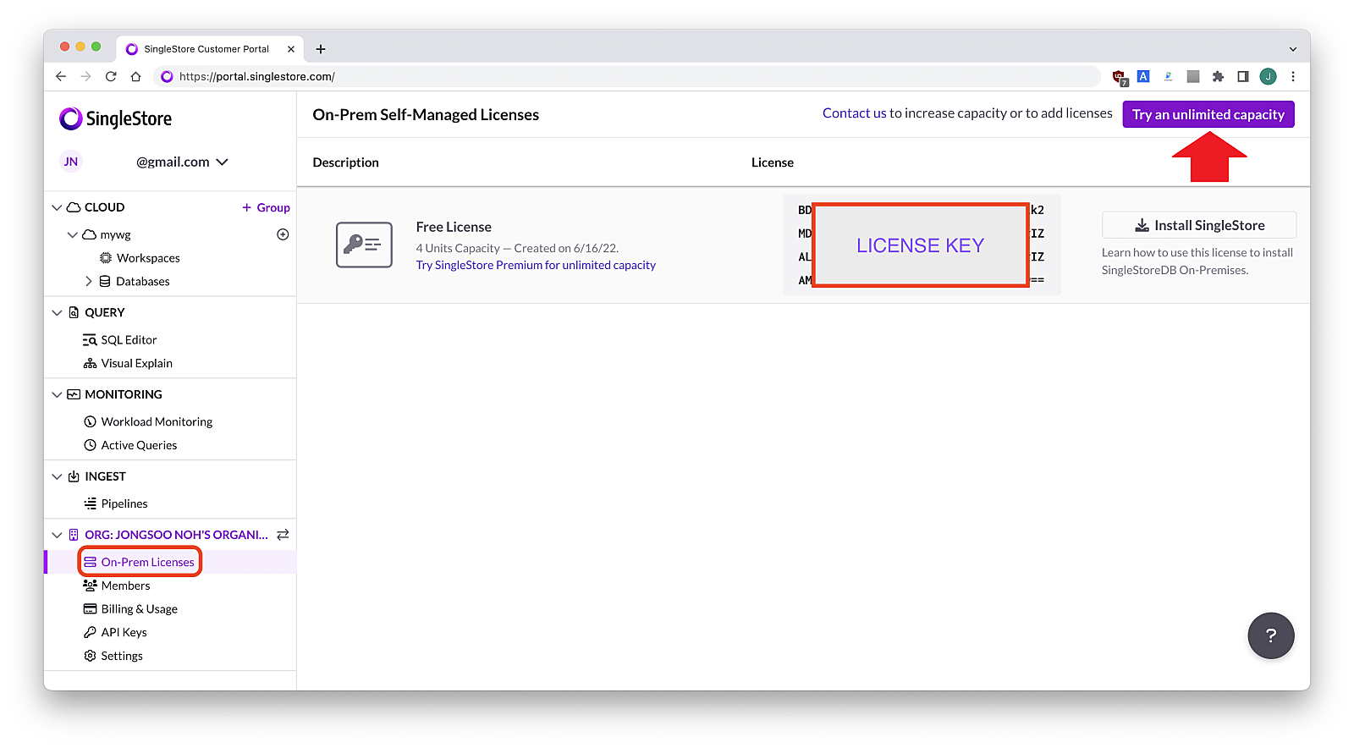The width and height of the screenshot is (1354, 748).
Task: Click the switch organization arrows icon
Action: (x=283, y=535)
